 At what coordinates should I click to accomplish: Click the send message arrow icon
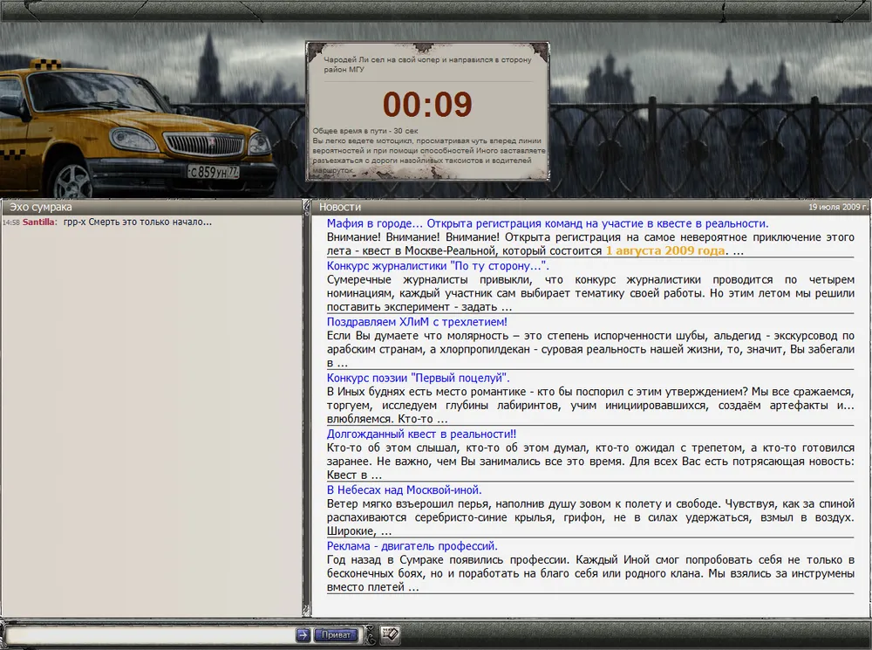[303, 634]
